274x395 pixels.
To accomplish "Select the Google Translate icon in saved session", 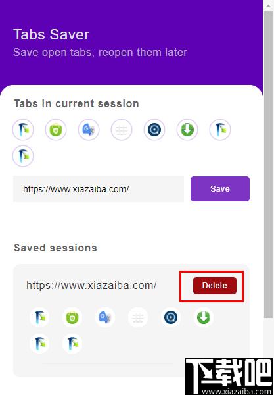I will pyautogui.click(x=105, y=317).
